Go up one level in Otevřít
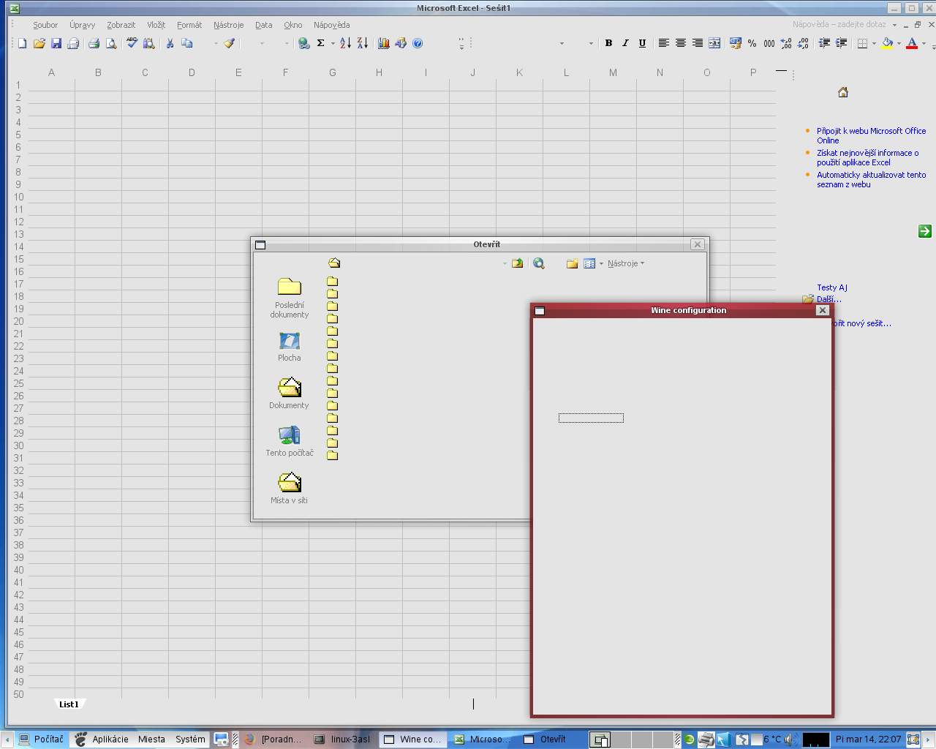Image resolution: width=936 pixels, height=749 pixels. click(x=518, y=263)
